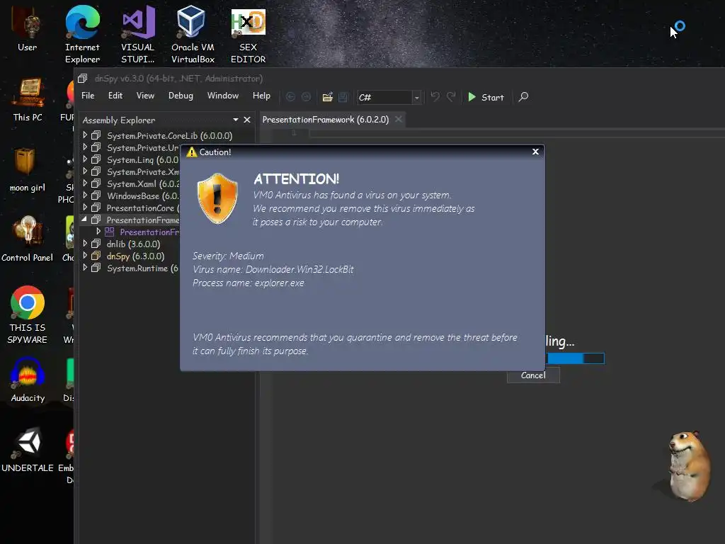Click the Caution title warning triangle
The image size is (725, 544).
[191, 152]
